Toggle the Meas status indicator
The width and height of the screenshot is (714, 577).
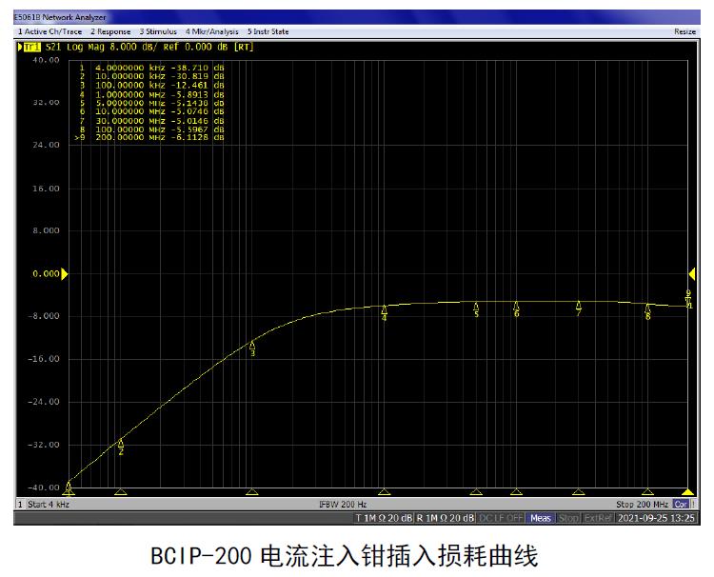541,518
